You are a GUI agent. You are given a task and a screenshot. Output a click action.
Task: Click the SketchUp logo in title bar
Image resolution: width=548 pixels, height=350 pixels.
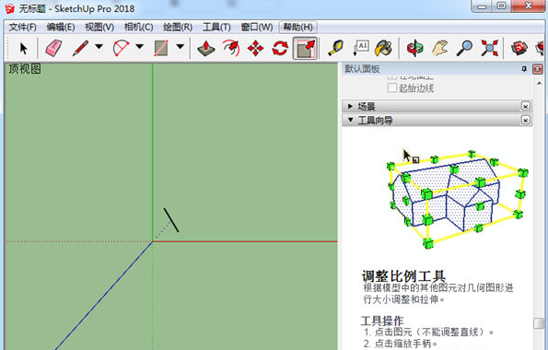9,8
